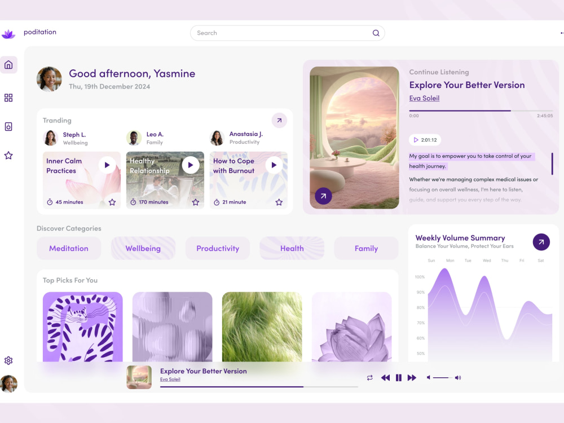
Task: Click the search magnifier icon
Action: tap(376, 33)
